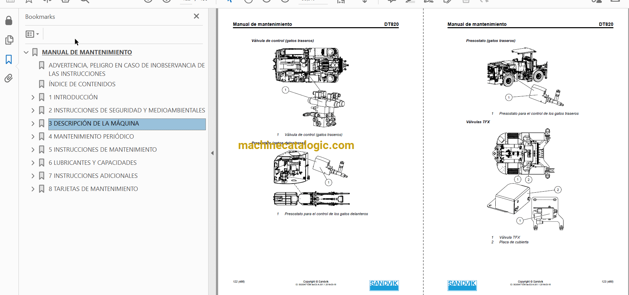Screen dimensions: 629x295
Task: Toggle the Bookmarks panel icon
Action: 9,59
